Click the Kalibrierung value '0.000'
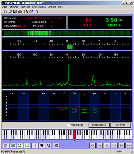134x154 pixels. click(x=51, y=22)
